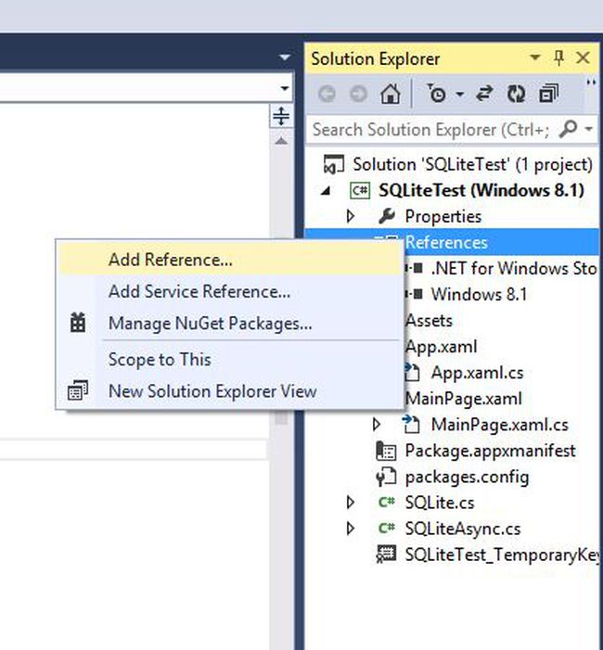Choose Add Reference... from context menu
The height and width of the screenshot is (650, 603).
(x=170, y=260)
